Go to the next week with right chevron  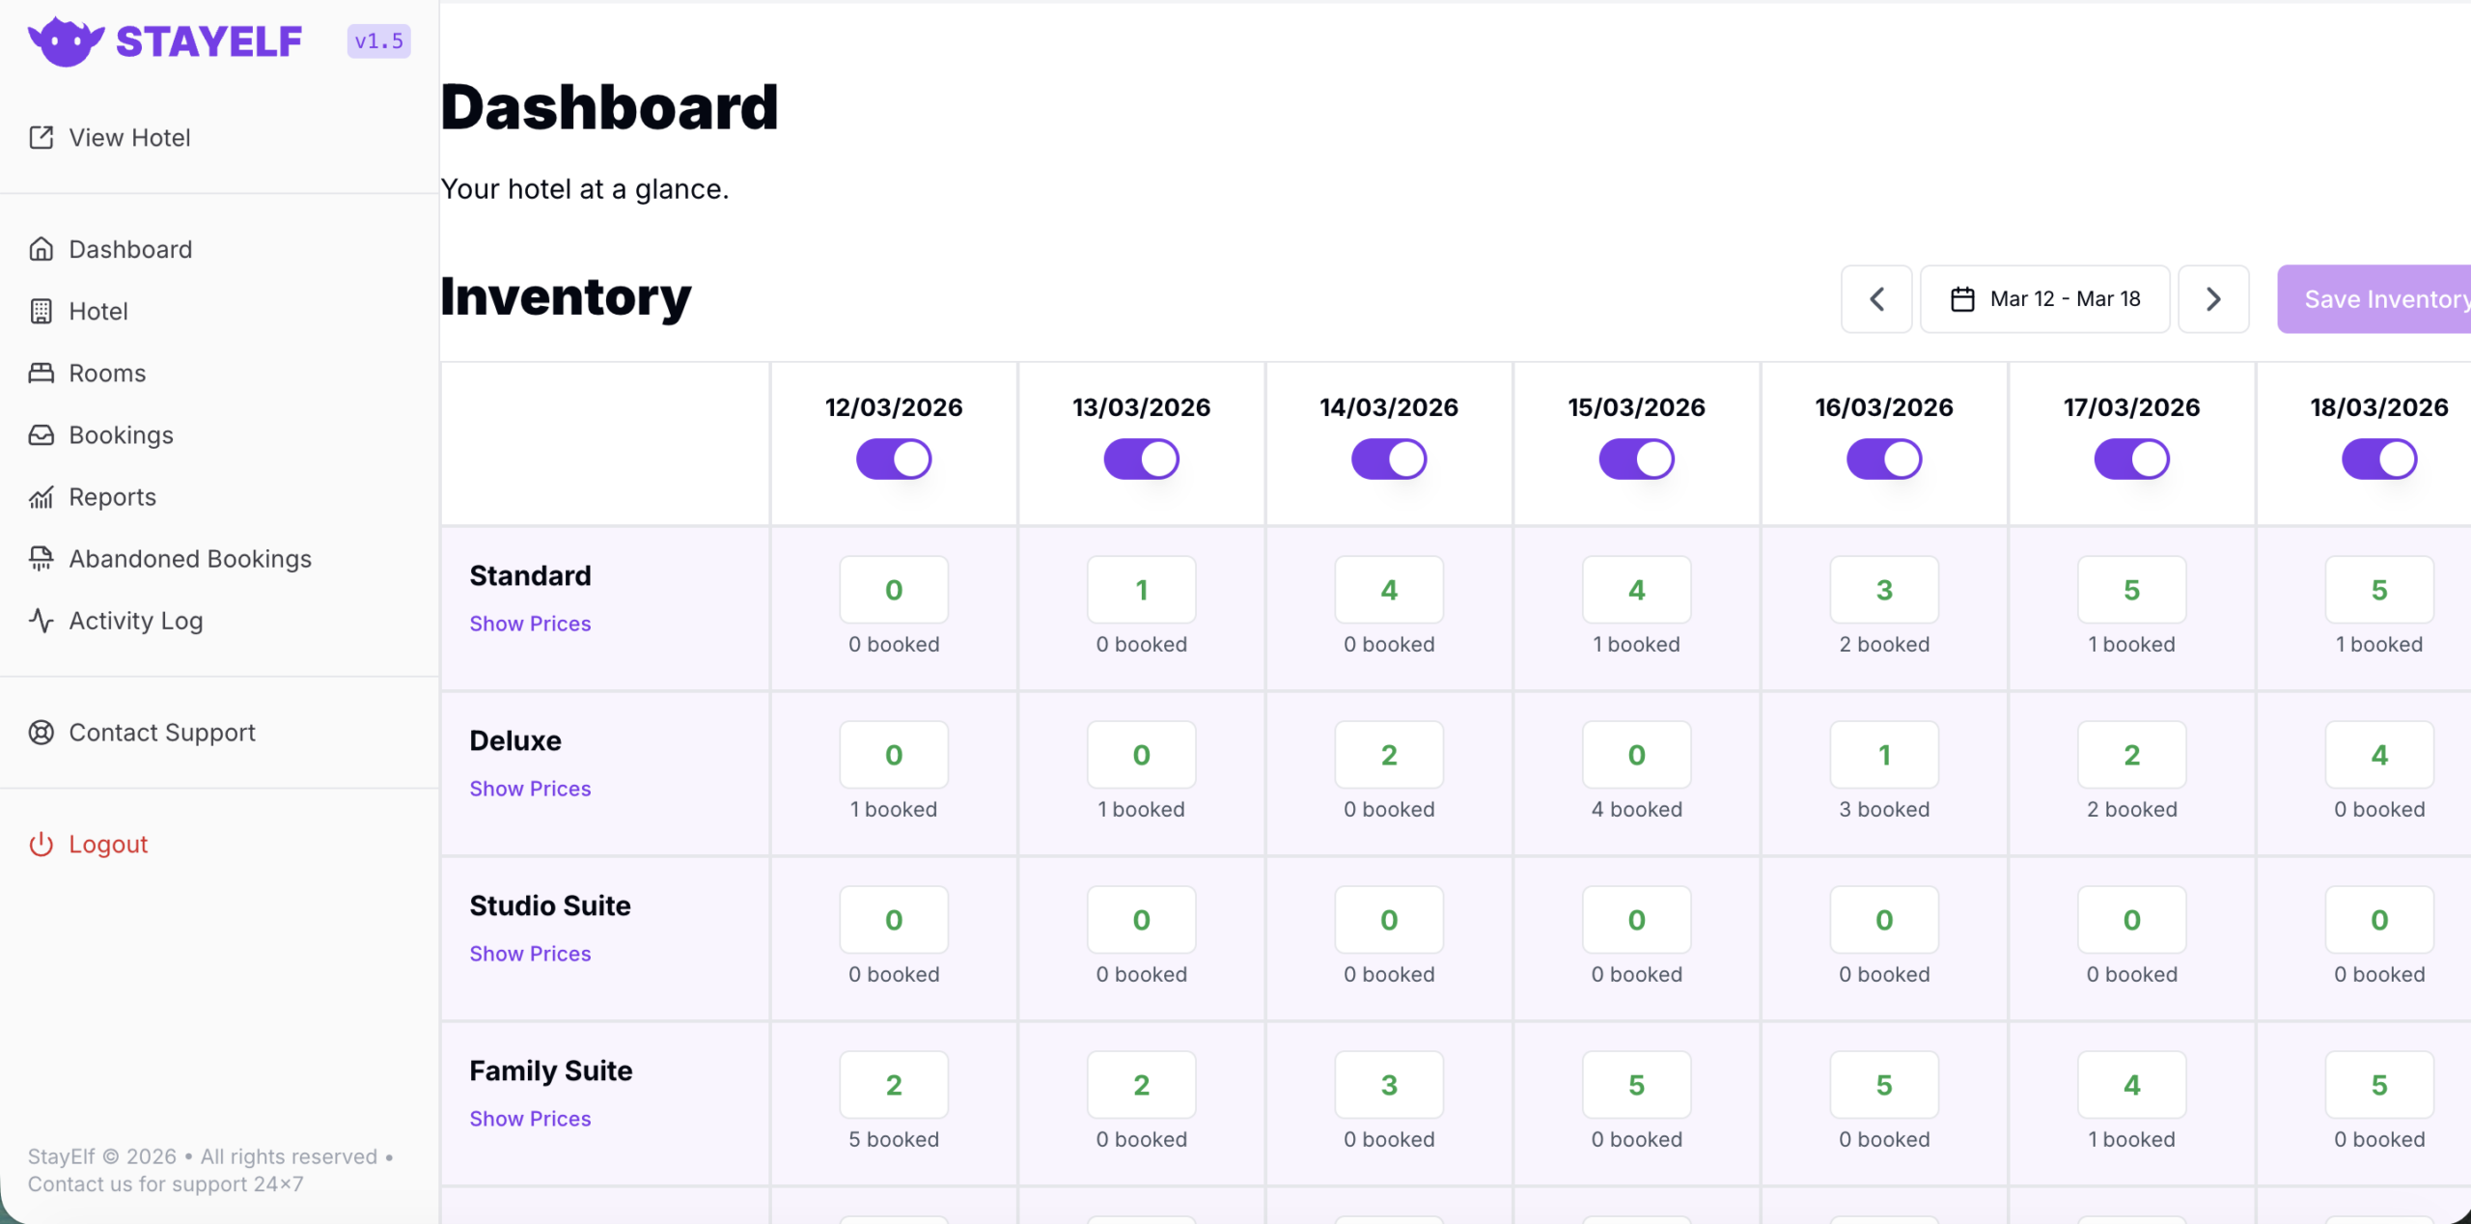[x=2213, y=299]
